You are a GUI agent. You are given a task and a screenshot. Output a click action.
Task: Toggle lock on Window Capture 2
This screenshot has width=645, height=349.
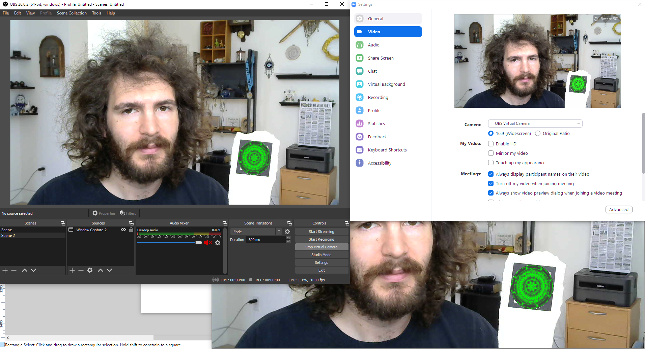(x=131, y=230)
